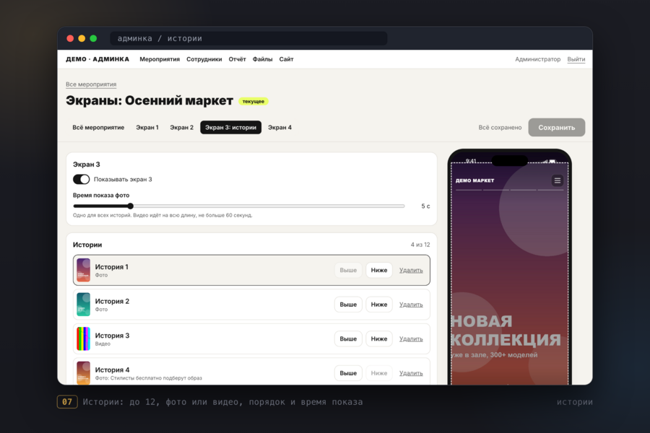Select 'Экран 3: истории' tab
This screenshot has width=650, height=433.
(x=231, y=127)
